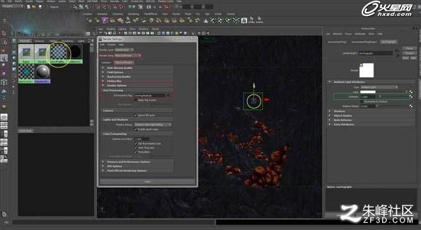Expand the Shadows section in Attribute Editor

(x=371, y=111)
